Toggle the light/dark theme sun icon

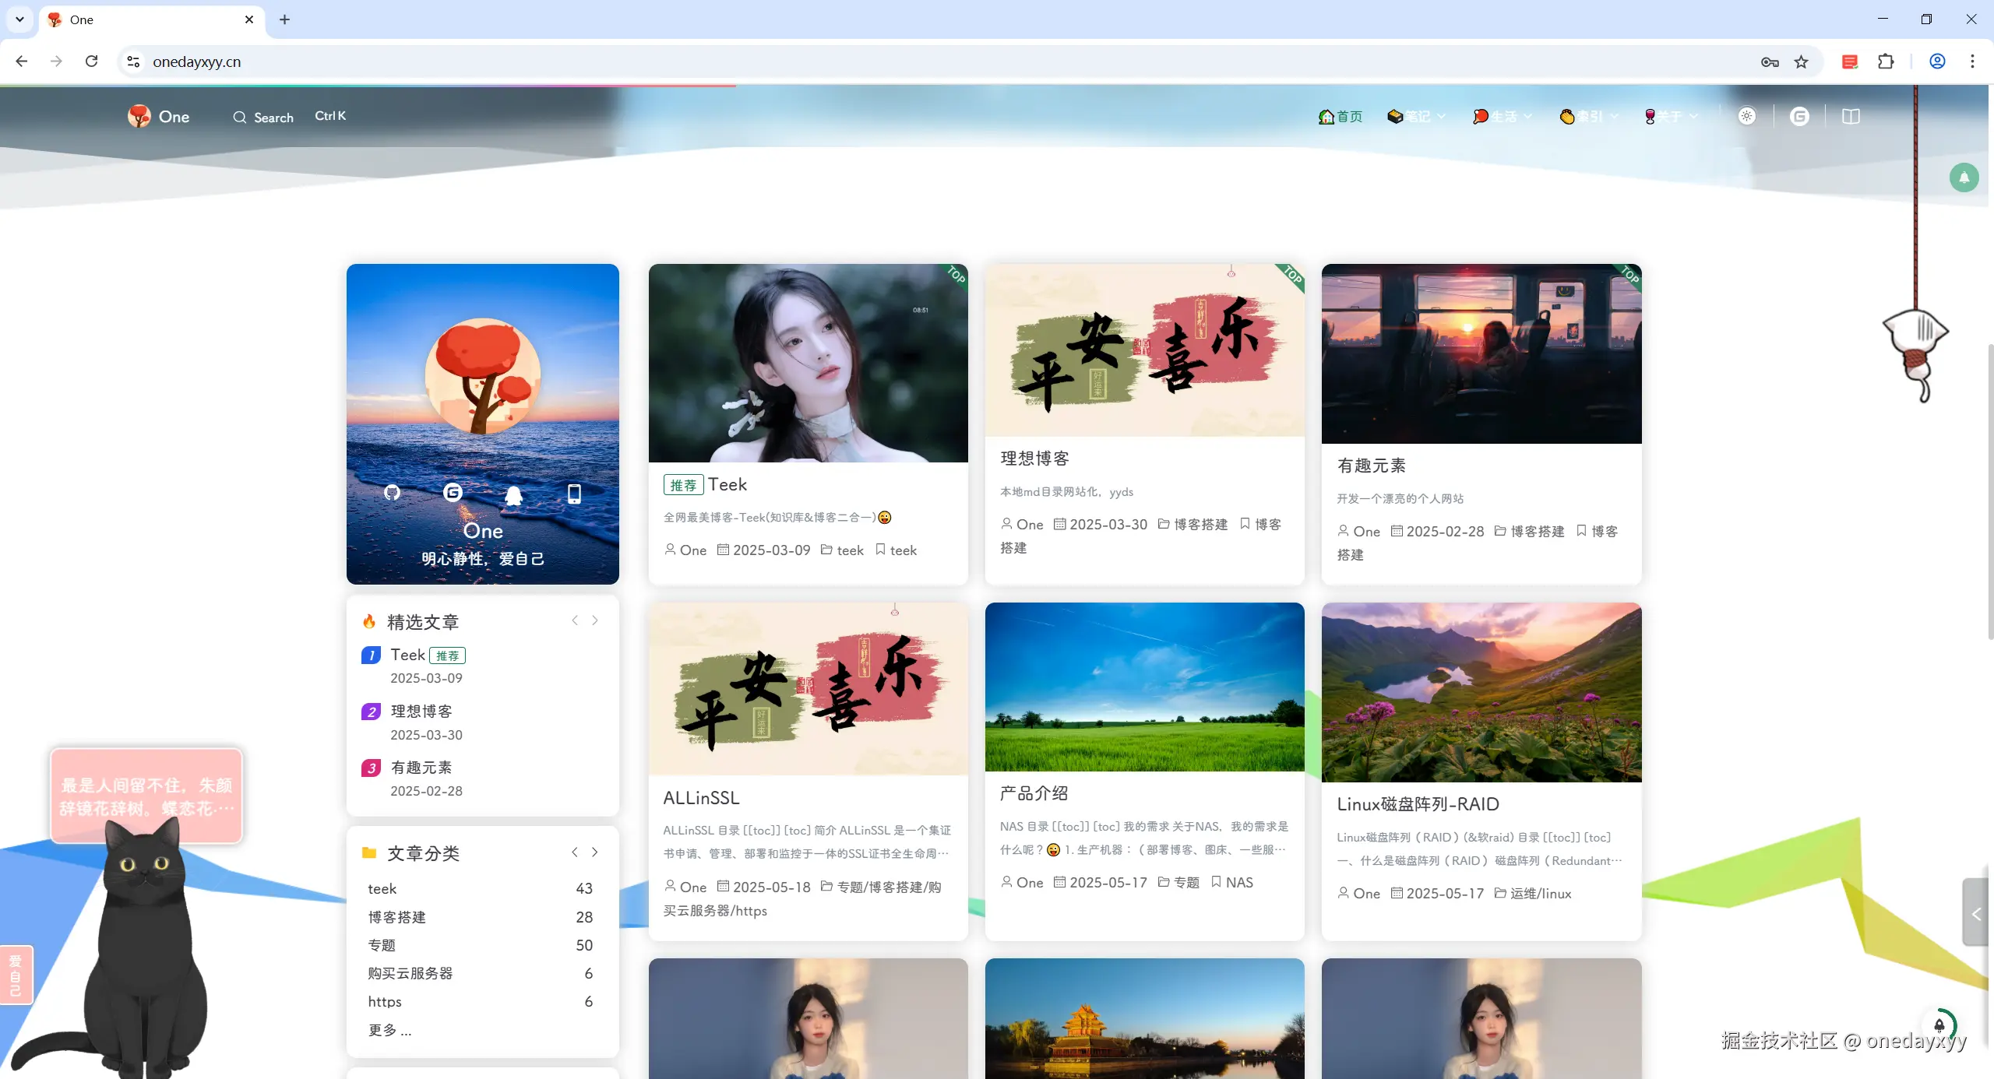pyautogui.click(x=1747, y=116)
